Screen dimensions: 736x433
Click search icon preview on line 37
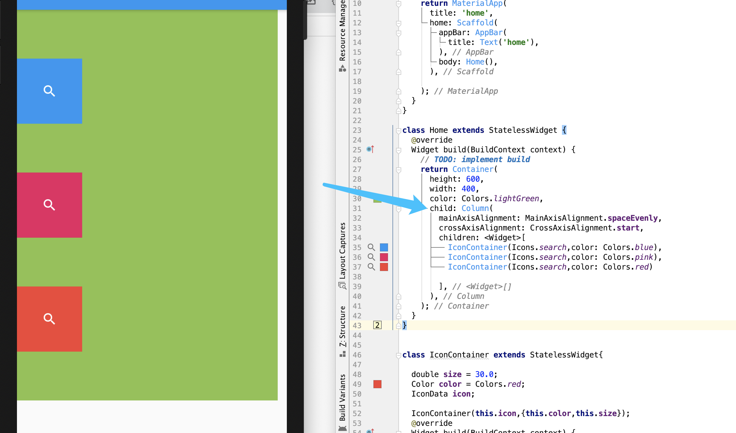371,267
